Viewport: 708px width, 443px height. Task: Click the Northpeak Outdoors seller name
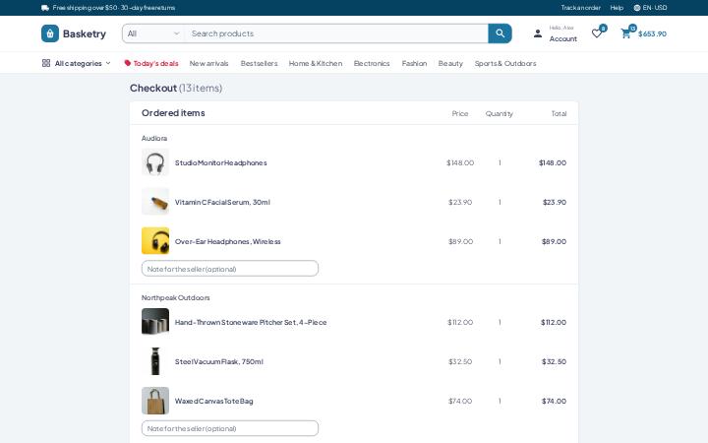(x=176, y=298)
